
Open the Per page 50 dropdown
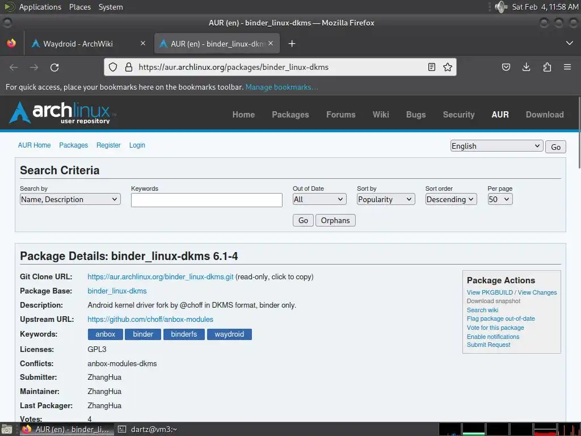500,199
